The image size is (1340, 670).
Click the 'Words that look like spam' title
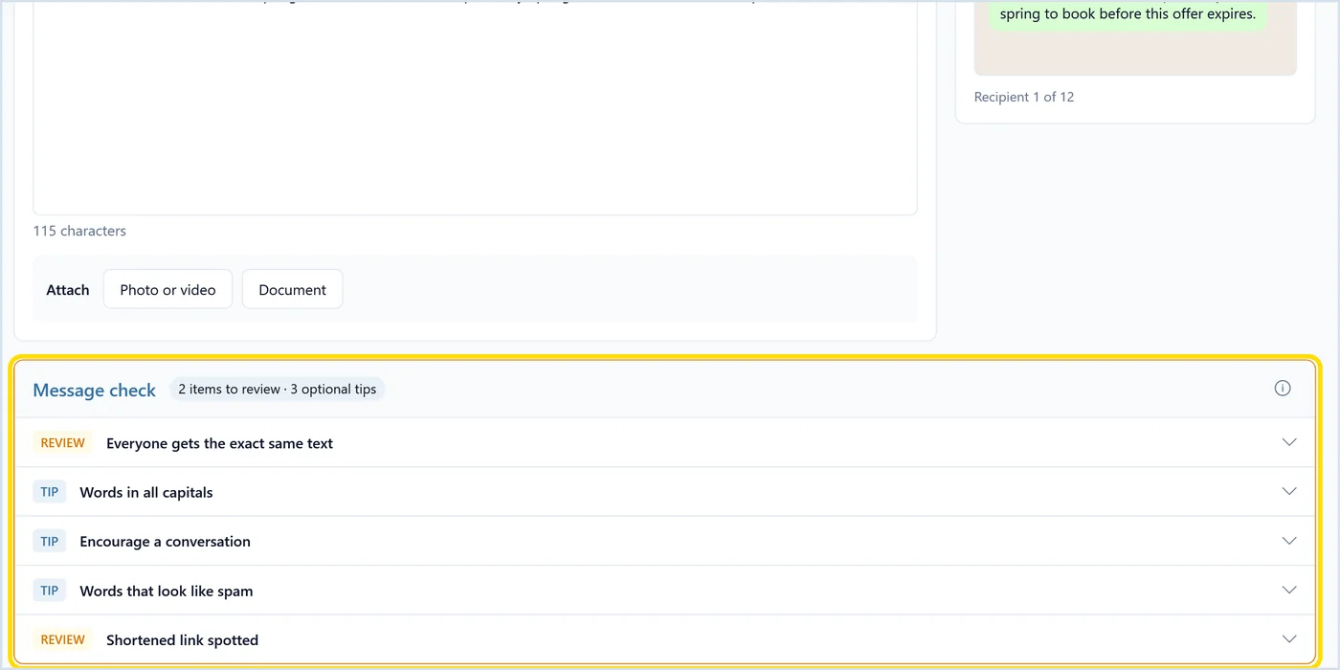point(167,591)
